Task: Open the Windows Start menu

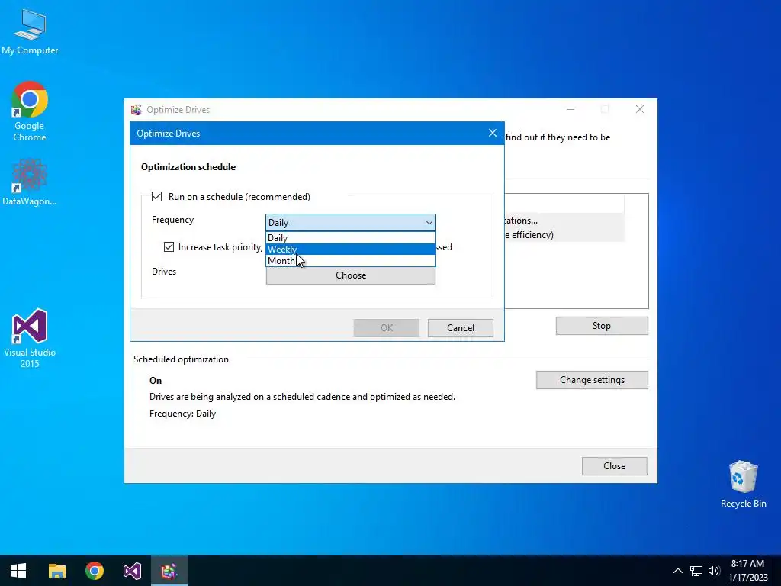Action: point(18,571)
